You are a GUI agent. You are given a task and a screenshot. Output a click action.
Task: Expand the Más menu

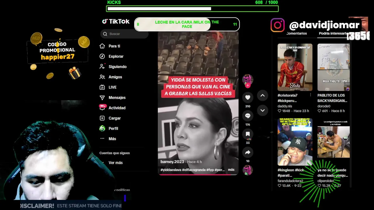(x=112, y=139)
